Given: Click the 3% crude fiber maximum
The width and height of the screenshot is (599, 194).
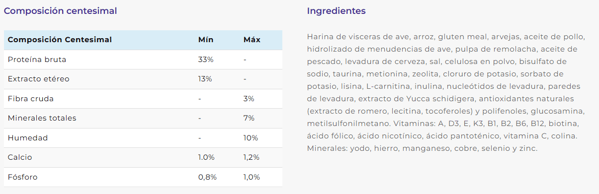Looking at the screenshot, I should [249, 99].
